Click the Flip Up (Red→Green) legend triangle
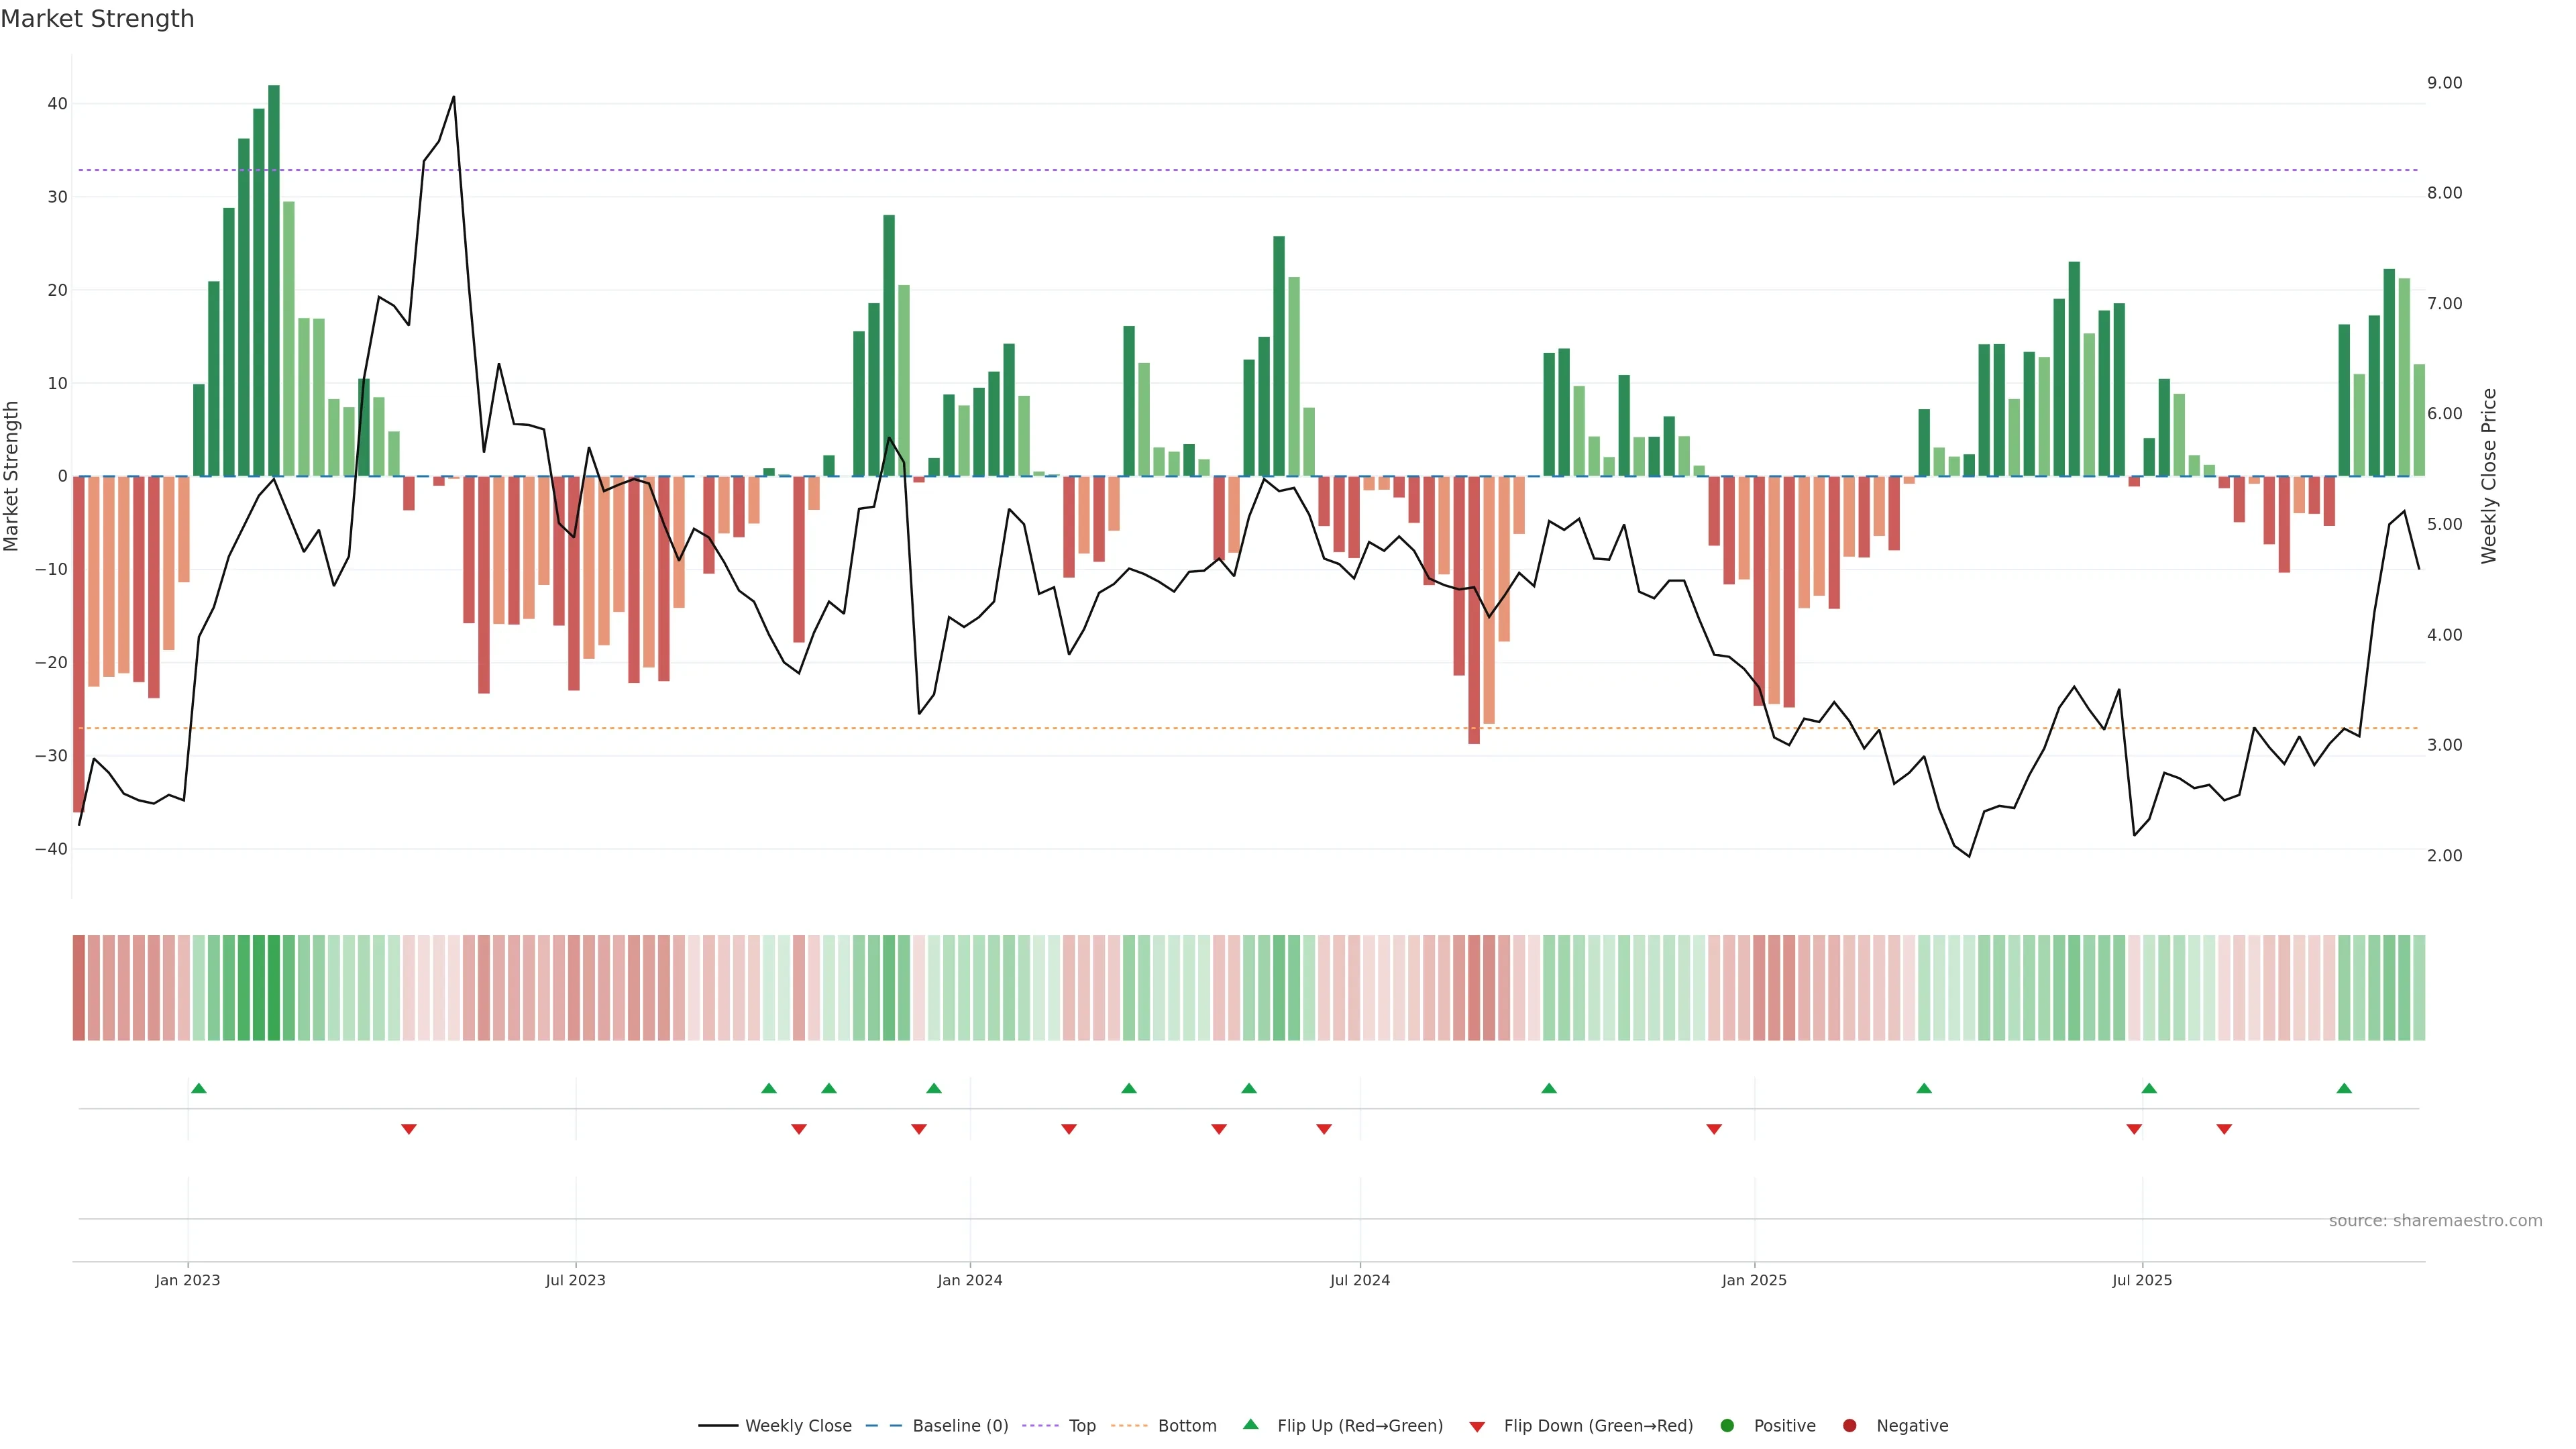The image size is (2576, 1449). pos(1250,1425)
